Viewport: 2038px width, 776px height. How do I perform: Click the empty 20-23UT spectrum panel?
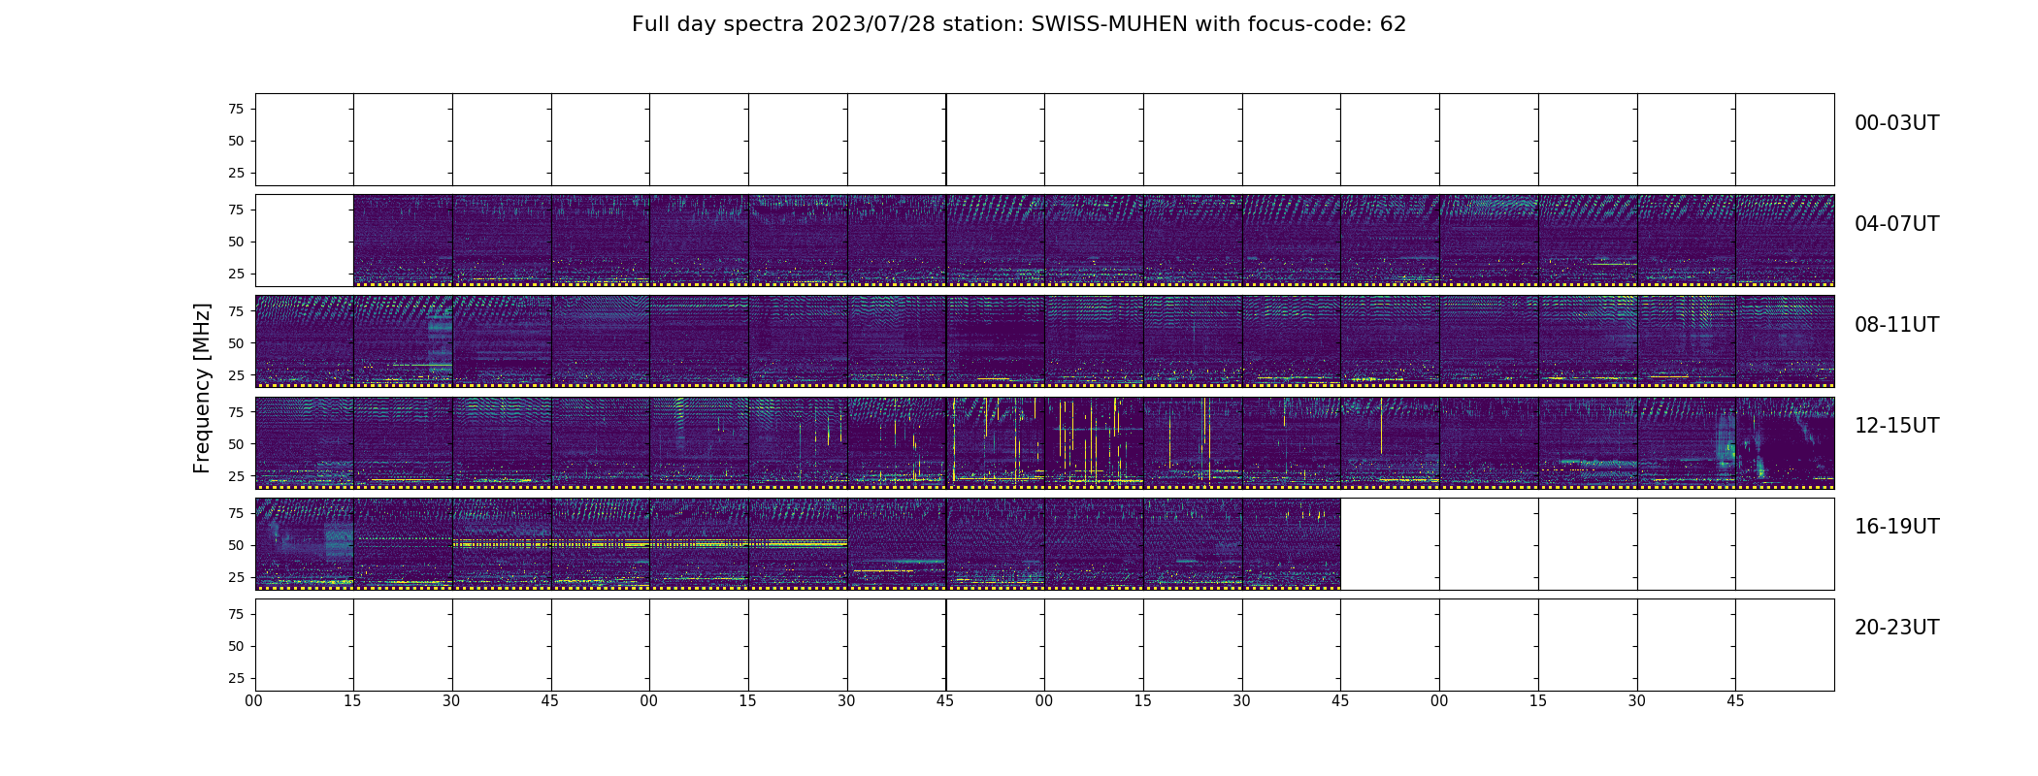coord(1044,644)
